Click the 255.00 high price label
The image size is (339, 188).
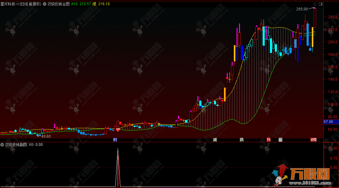(x=302, y=9)
